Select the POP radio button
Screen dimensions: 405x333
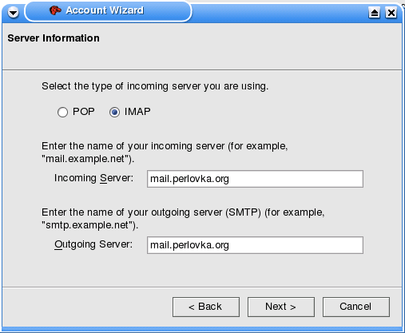(62, 112)
